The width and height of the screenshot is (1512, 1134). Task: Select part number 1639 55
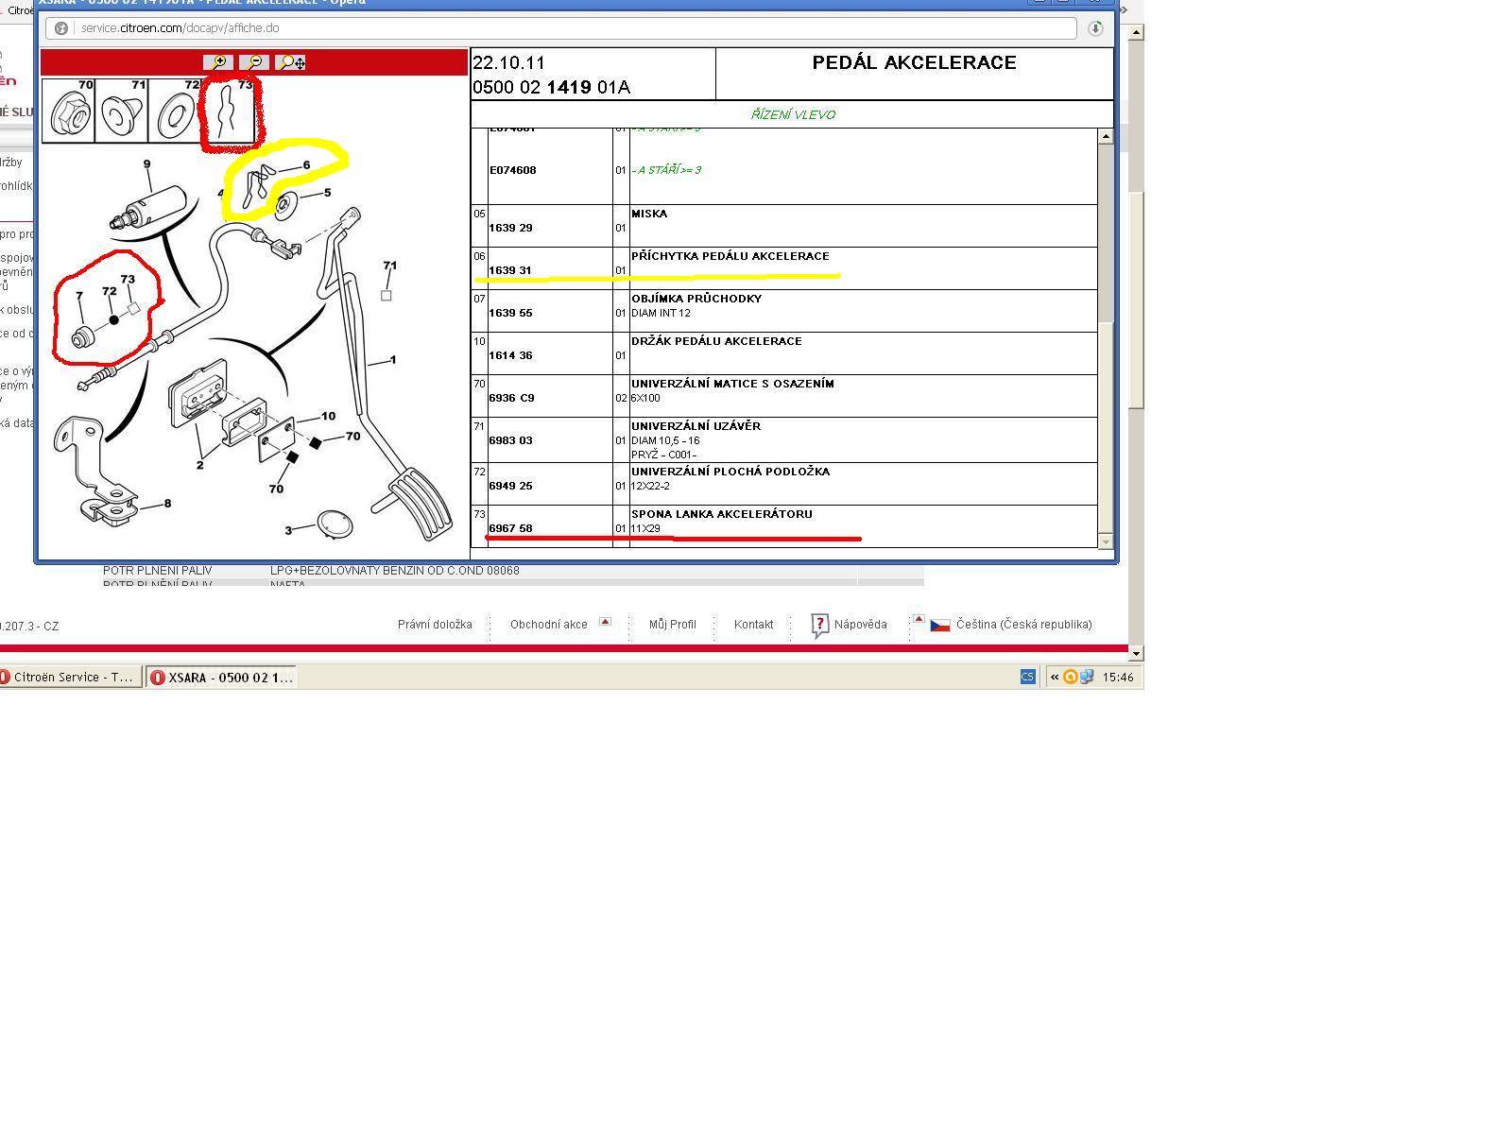click(510, 313)
